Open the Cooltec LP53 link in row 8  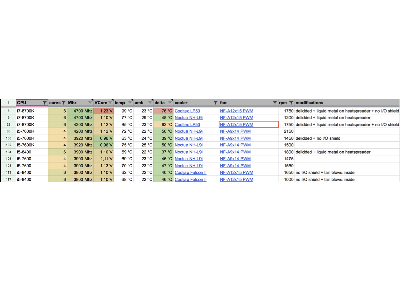(x=187, y=111)
